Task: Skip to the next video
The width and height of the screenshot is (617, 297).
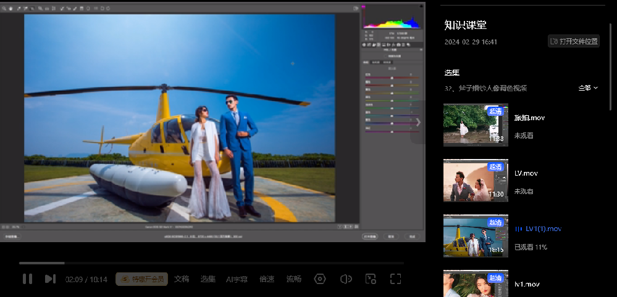Action: [50, 279]
